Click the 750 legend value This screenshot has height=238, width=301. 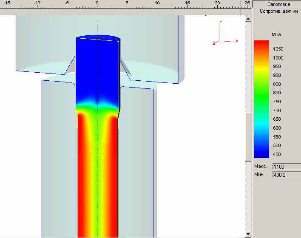pyautogui.click(x=277, y=102)
